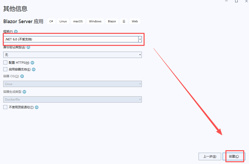Tick the 启用容器支持 checkbox
Viewport: 249px width, 164px height.
click(x=5, y=69)
